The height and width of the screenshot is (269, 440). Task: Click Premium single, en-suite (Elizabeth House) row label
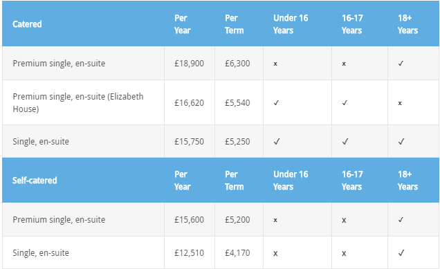click(x=78, y=102)
